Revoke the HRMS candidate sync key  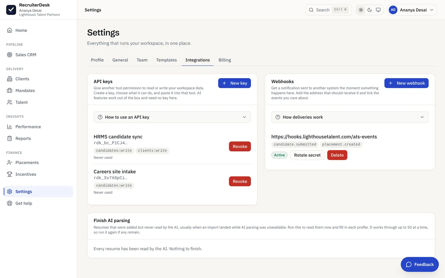[x=240, y=147]
